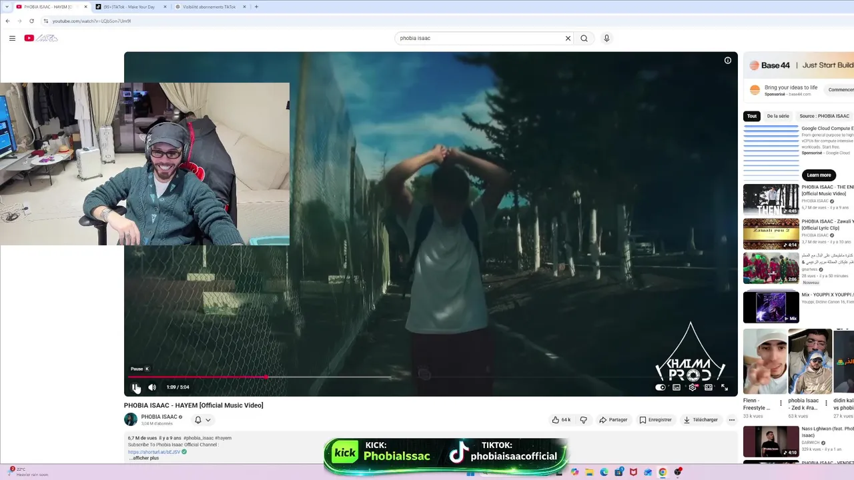Click the #phobia_isaac hashtag
The height and width of the screenshot is (480, 854).
pos(198,438)
